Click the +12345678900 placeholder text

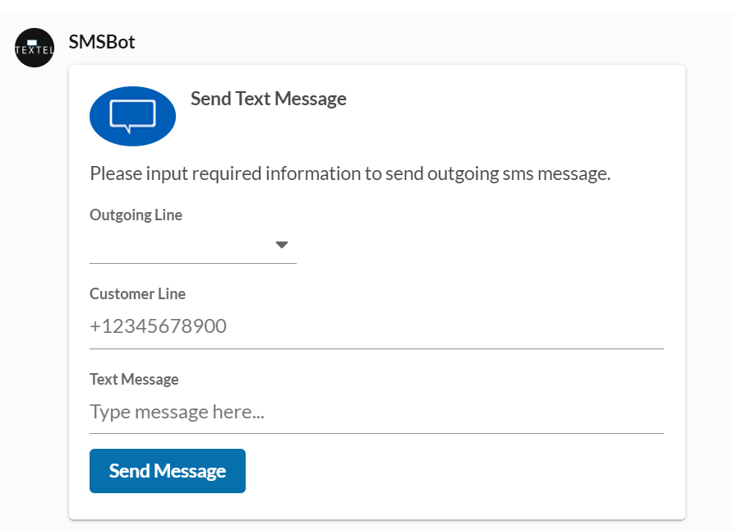[x=158, y=326]
